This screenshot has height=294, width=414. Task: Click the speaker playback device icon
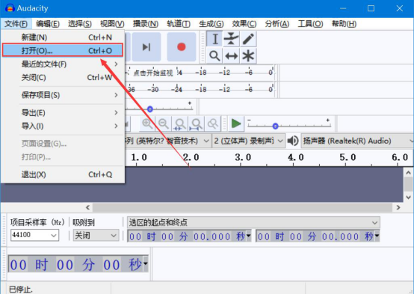click(293, 141)
